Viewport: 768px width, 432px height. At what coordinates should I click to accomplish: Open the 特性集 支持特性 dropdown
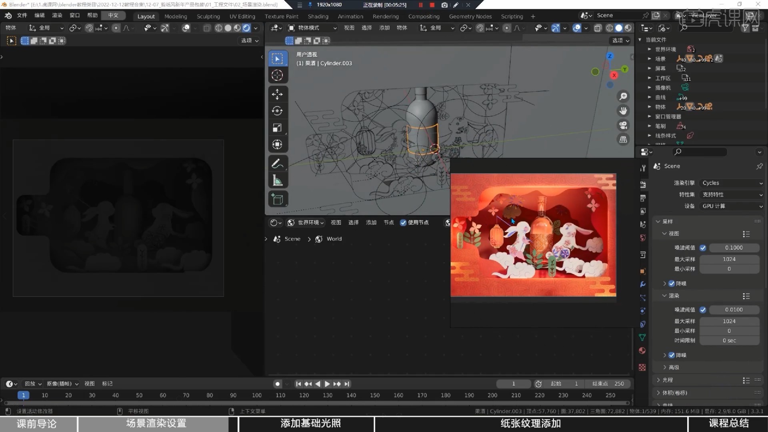732,194
